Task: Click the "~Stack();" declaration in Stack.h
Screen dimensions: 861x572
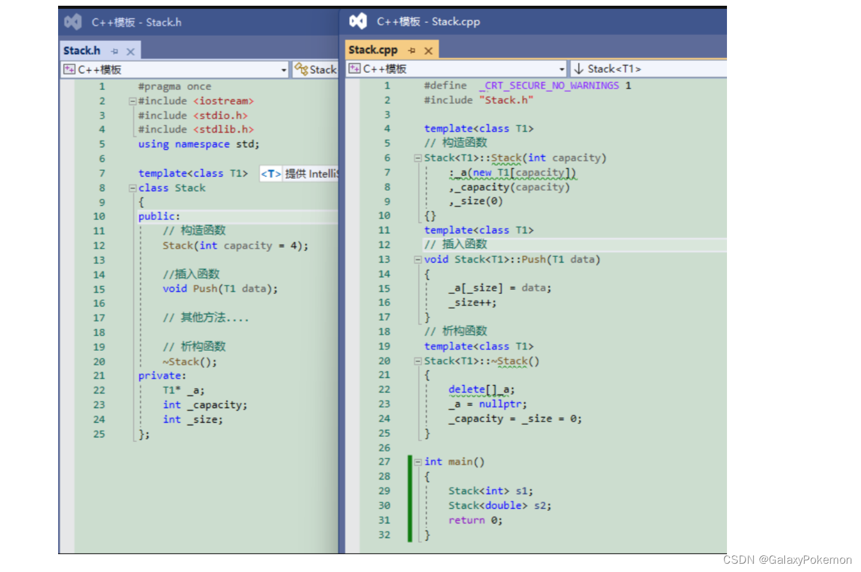Action: click(x=190, y=362)
